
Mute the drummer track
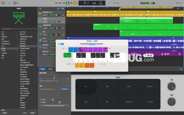click(x=44, y=15)
